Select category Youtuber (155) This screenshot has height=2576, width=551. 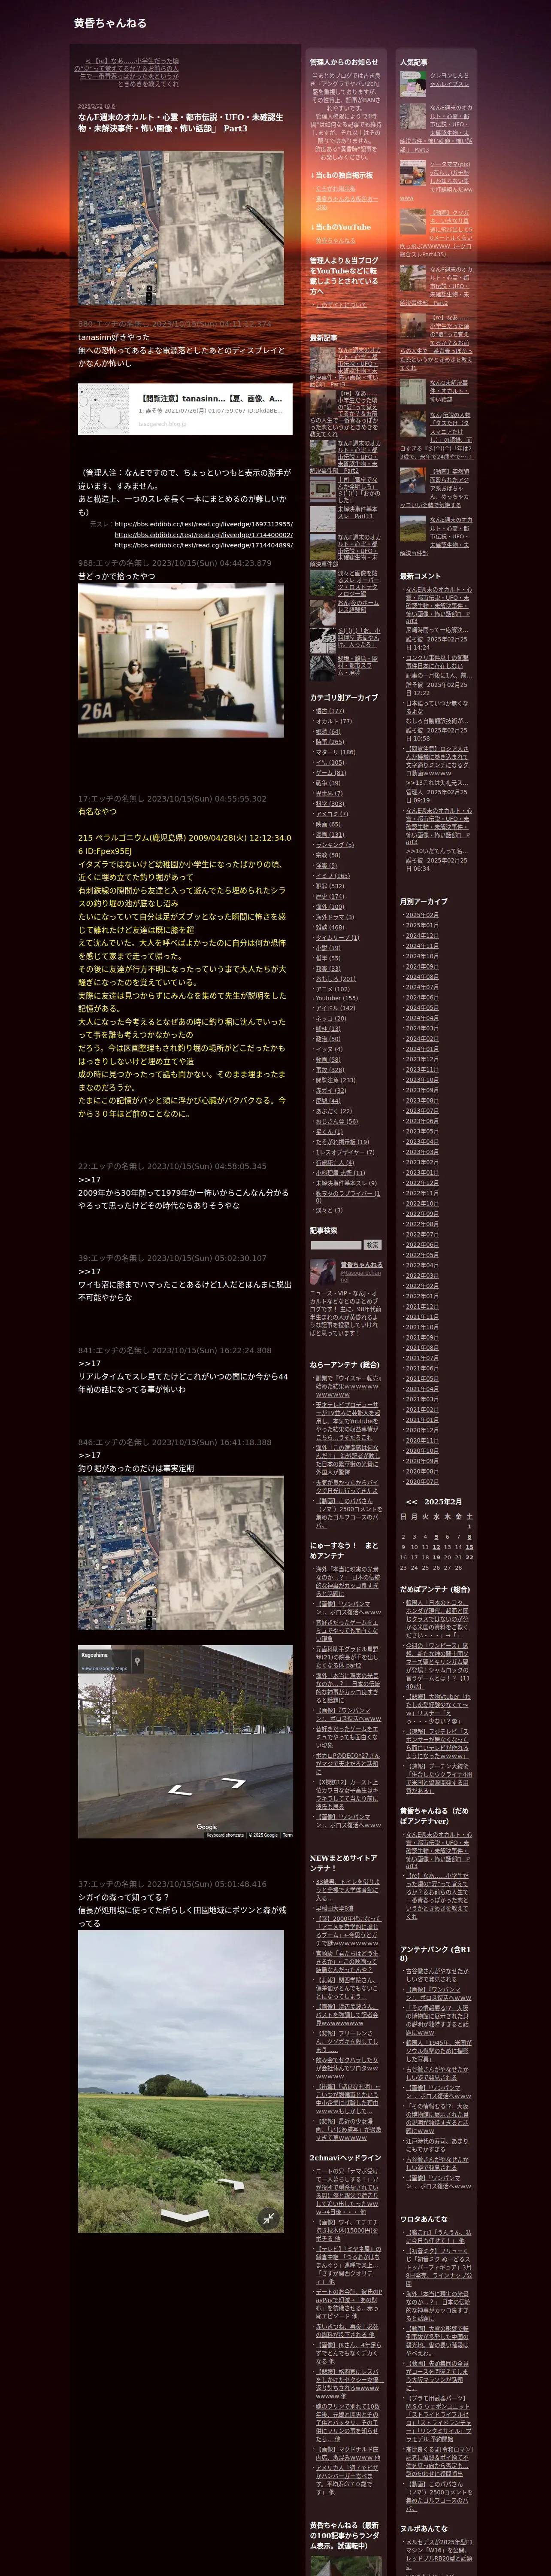pos(337,998)
